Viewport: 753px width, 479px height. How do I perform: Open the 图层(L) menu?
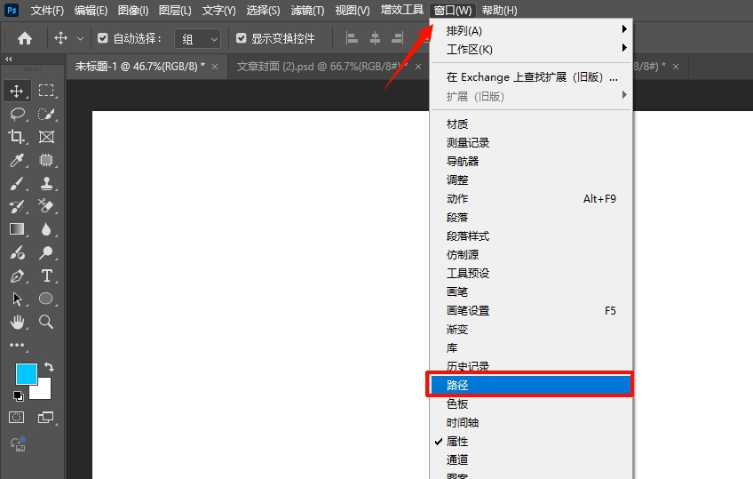tap(175, 10)
